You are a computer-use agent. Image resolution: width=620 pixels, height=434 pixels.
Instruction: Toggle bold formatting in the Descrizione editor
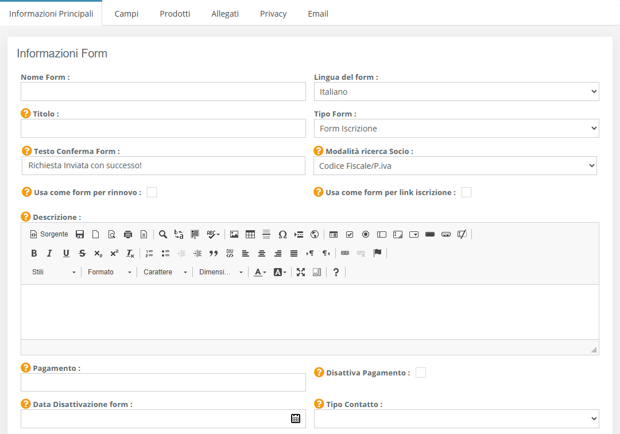(34, 253)
